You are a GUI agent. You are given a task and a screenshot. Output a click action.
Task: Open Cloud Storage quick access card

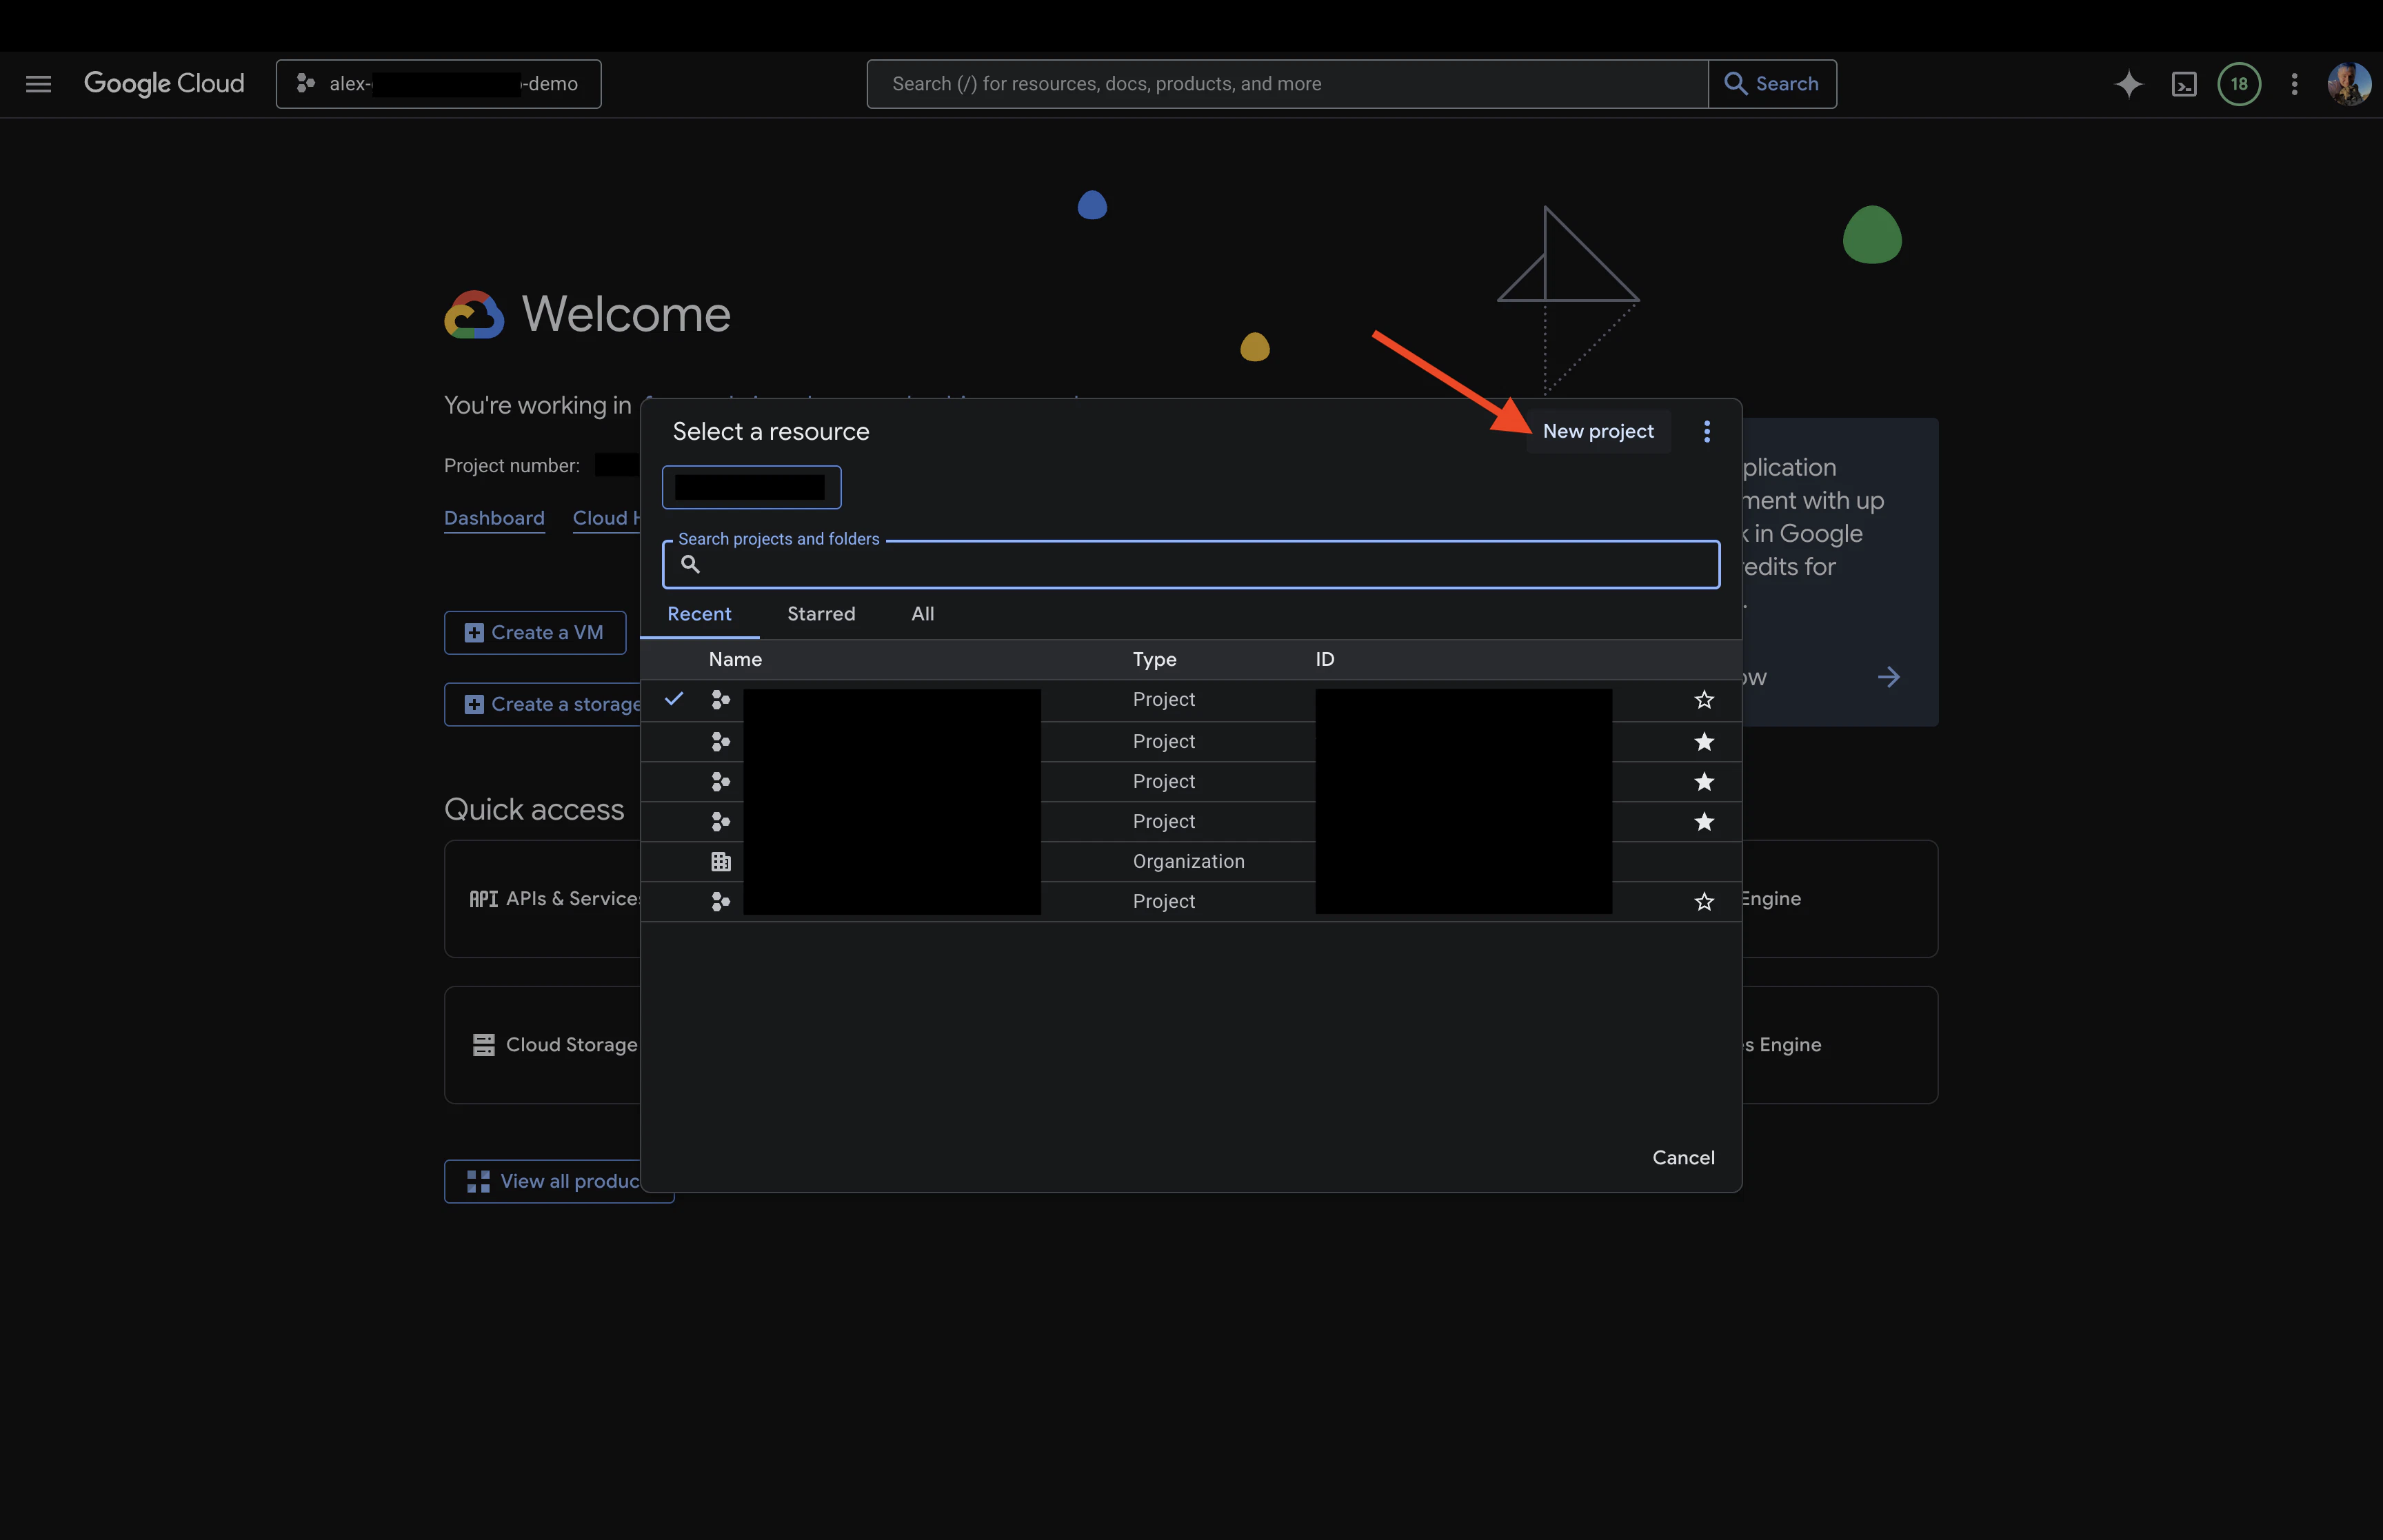(543, 1045)
